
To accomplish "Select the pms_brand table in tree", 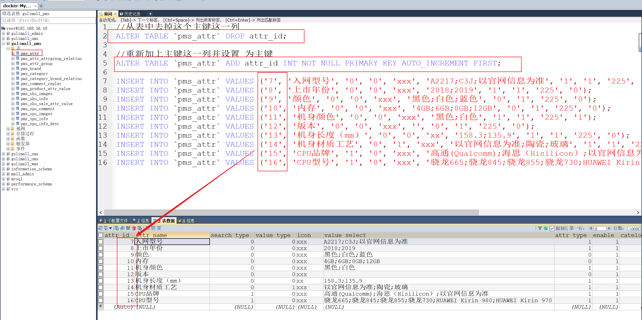I will (x=31, y=68).
